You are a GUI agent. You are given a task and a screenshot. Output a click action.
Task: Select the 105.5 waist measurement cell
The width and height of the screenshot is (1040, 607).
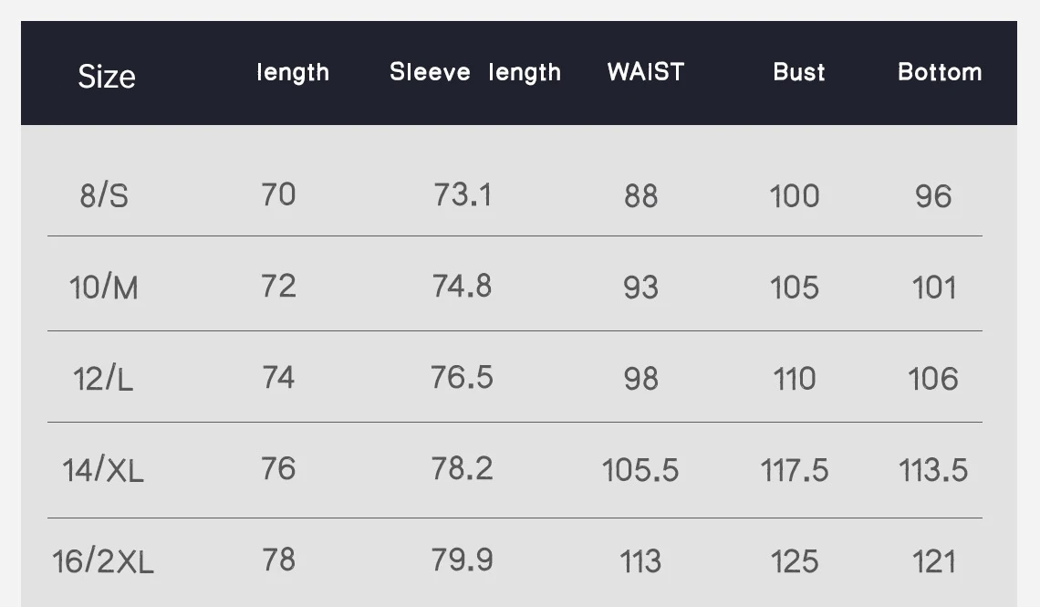640,470
